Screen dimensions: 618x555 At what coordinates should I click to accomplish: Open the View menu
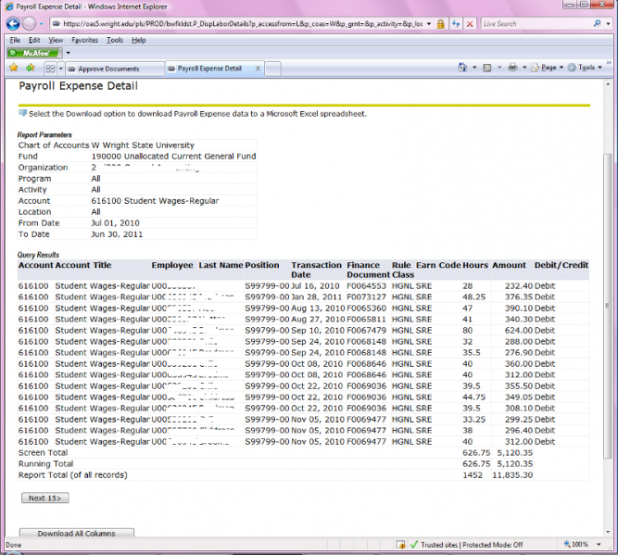click(x=56, y=40)
